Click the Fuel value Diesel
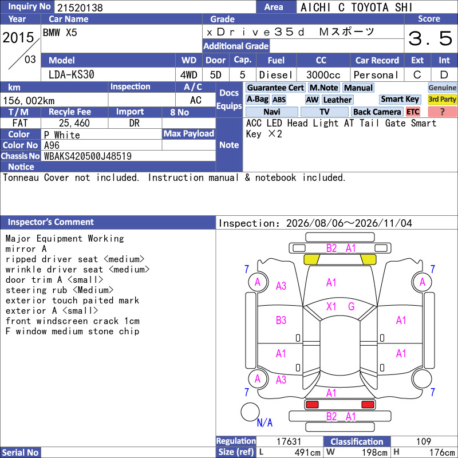Screen dimensions: 458x458 click(x=276, y=75)
